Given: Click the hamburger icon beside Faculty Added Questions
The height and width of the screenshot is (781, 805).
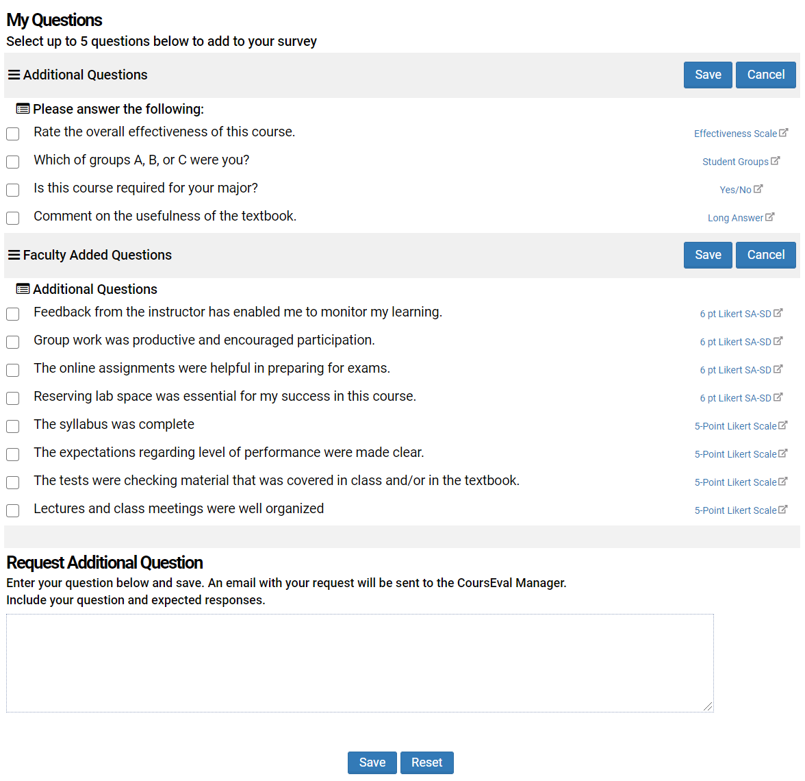Looking at the screenshot, I should [x=14, y=255].
